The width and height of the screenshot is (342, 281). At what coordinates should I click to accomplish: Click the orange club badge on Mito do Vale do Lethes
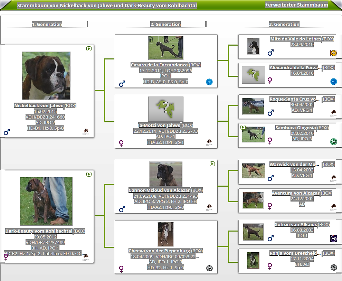[x=333, y=53]
